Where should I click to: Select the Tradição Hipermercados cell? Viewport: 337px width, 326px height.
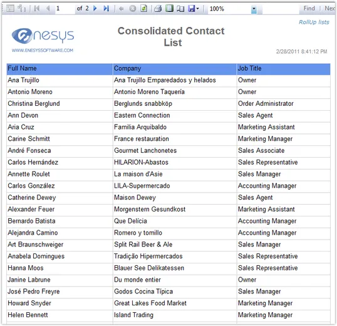pyautogui.click(x=175, y=257)
